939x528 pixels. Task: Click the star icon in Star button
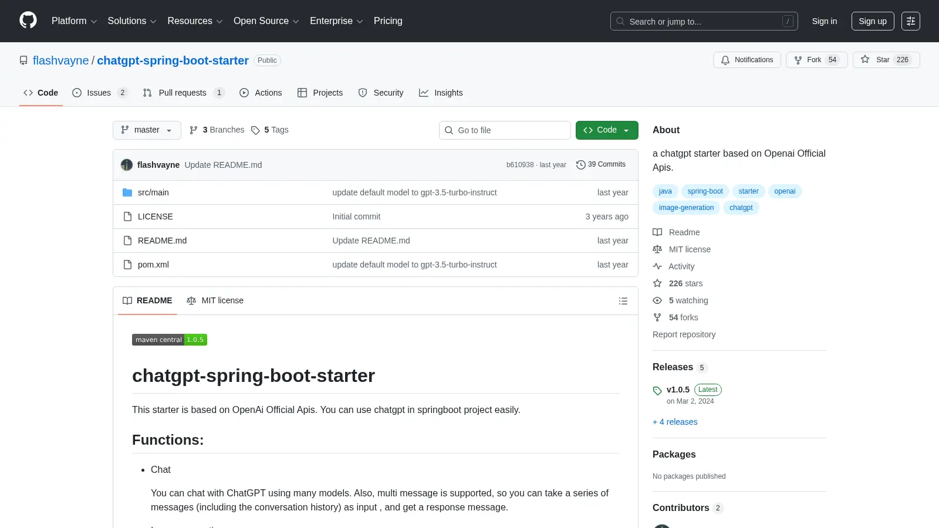[865, 59]
